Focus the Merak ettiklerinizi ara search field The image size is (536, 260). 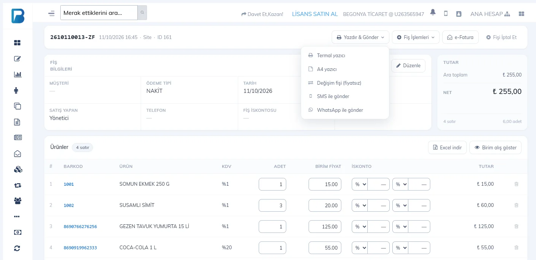click(99, 13)
